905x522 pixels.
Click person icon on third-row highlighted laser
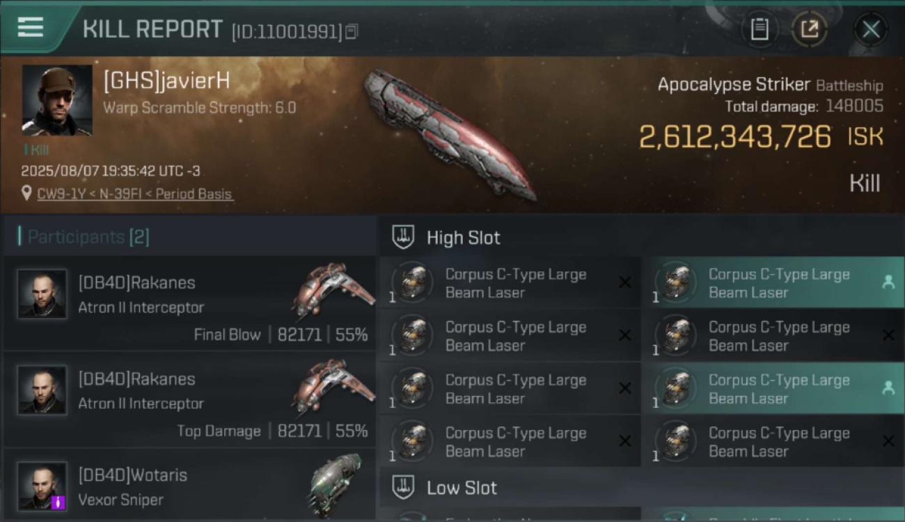pos(888,388)
